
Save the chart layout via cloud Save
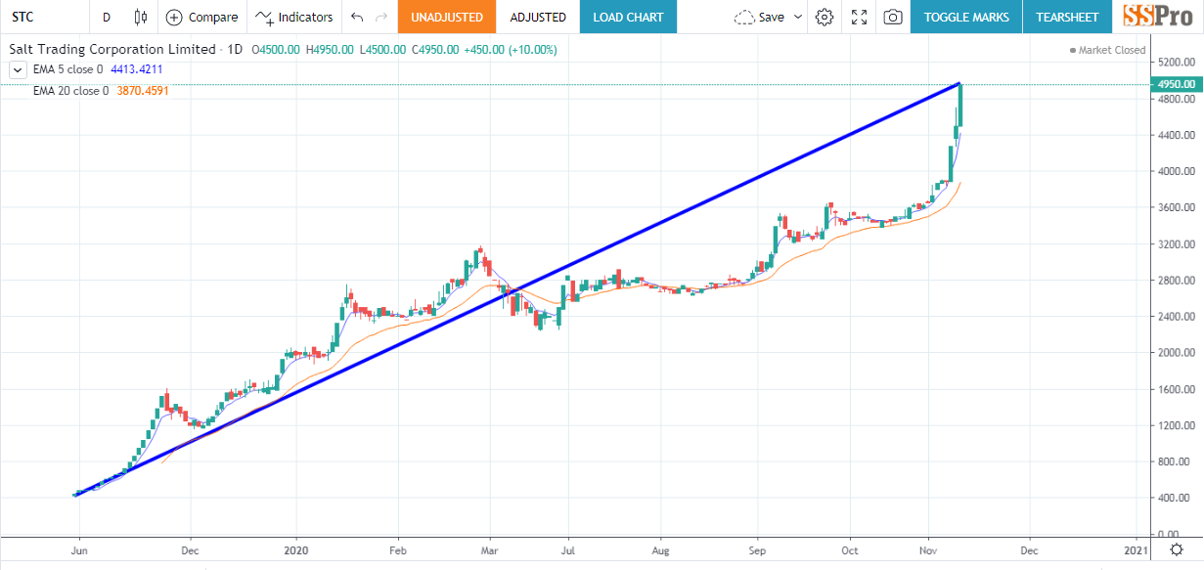pos(759,17)
